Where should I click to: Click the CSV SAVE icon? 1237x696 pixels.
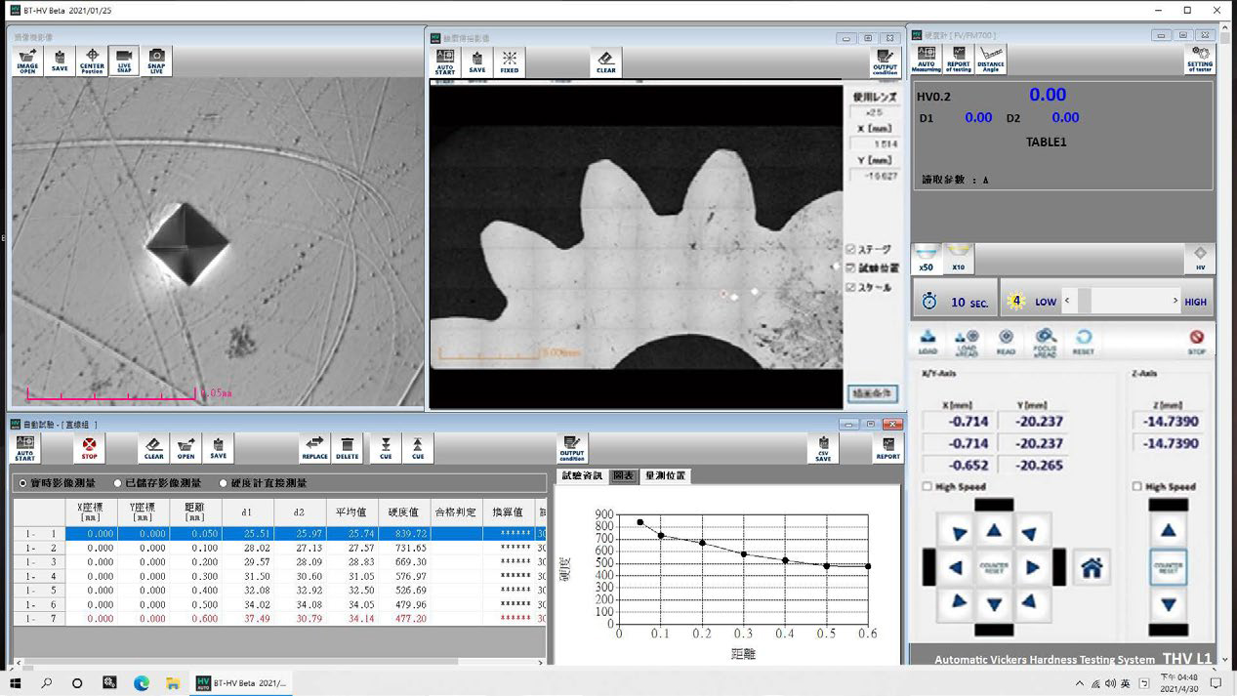pos(823,448)
